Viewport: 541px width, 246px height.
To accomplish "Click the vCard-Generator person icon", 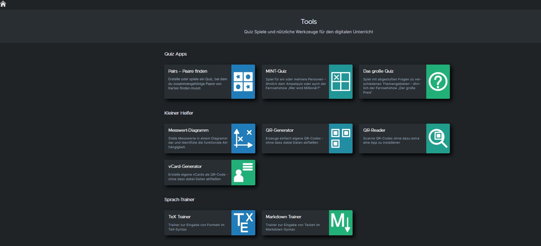I will click(x=243, y=173).
